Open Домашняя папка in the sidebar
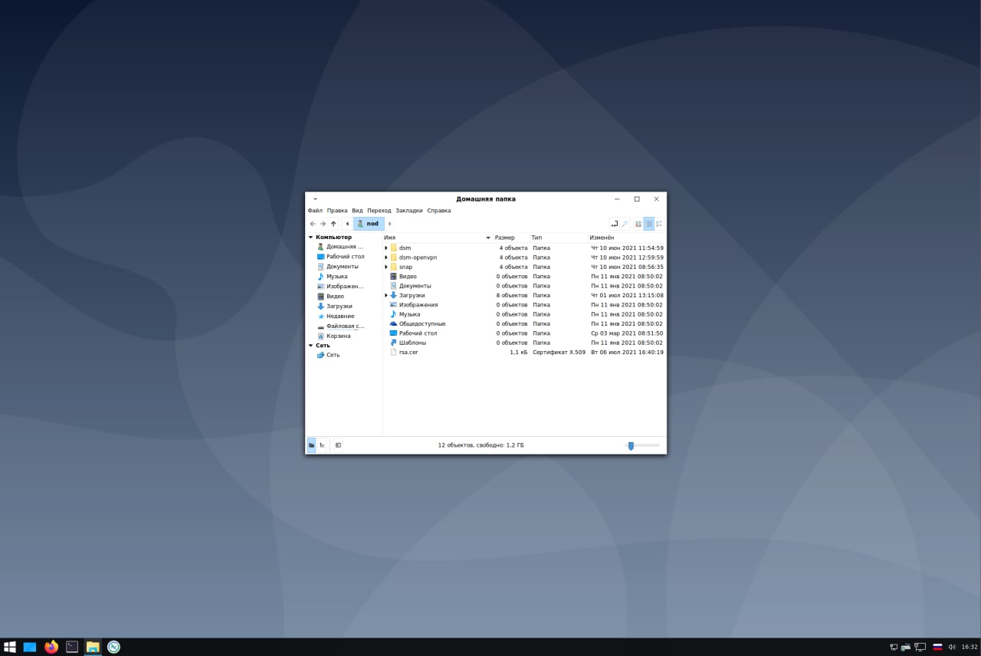Image resolution: width=981 pixels, height=656 pixels. click(x=340, y=247)
